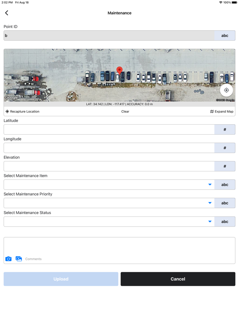Center map with the locate-me button
This screenshot has height=318, width=239.
[x=227, y=90]
